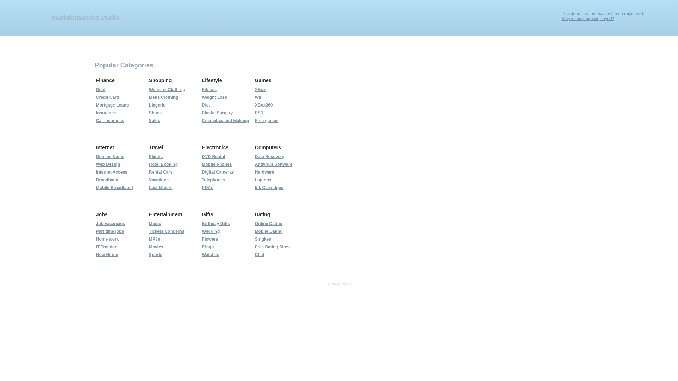Select the Tickets Concerns link
The height and width of the screenshot is (381, 678).
pyautogui.click(x=166, y=231)
